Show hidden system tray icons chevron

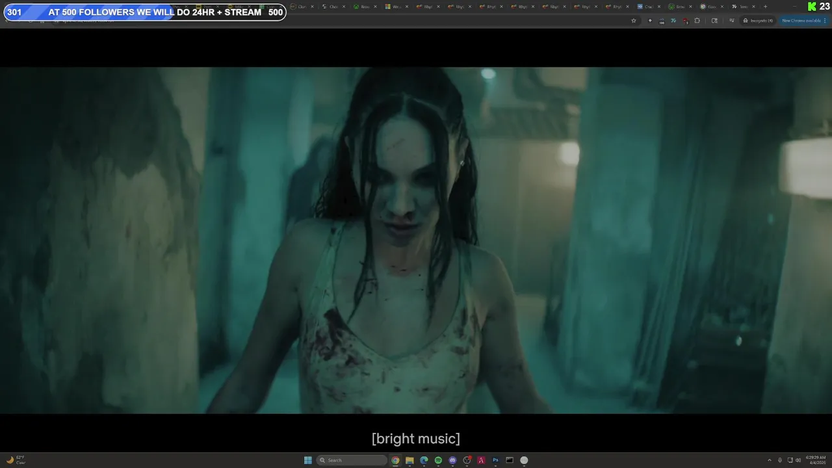(770, 460)
